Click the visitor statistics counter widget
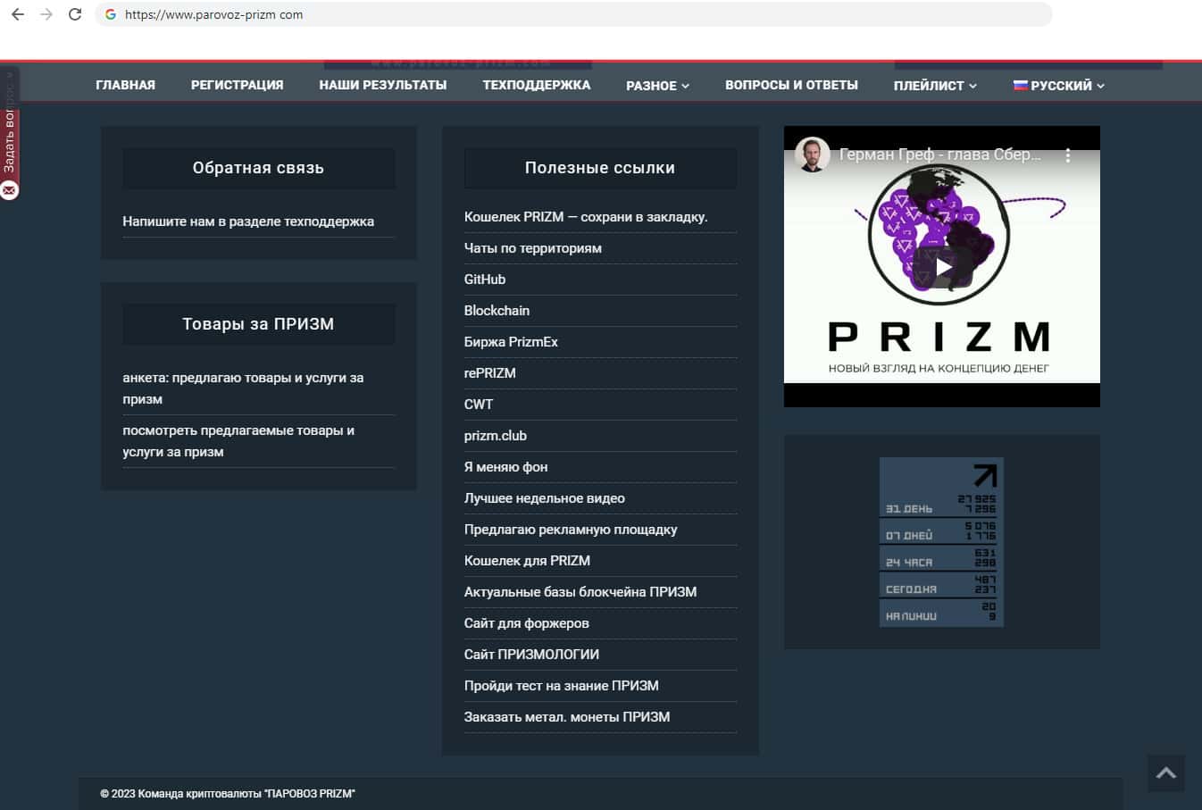Screen dimensions: 1202x810 [x=941, y=542]
